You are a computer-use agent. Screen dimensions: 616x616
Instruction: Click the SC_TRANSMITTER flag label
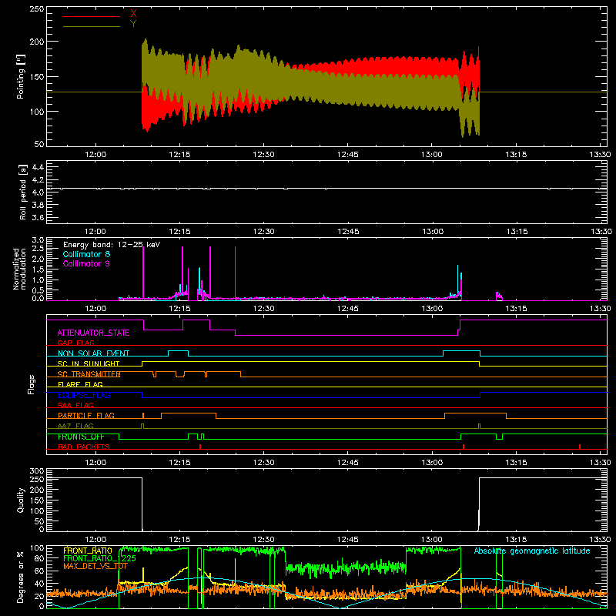click(89, 374)
